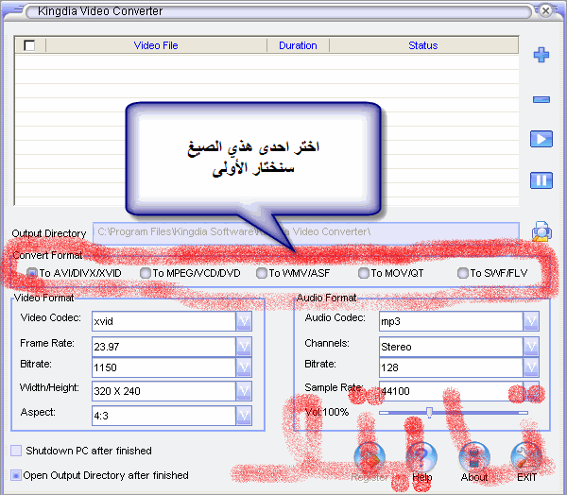
Task: Click the Convert Format group label
Action: tap(47, 255)
